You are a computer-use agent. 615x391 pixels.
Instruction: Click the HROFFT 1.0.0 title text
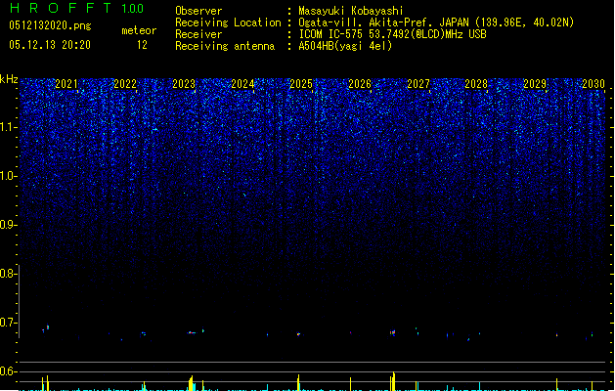77,8
